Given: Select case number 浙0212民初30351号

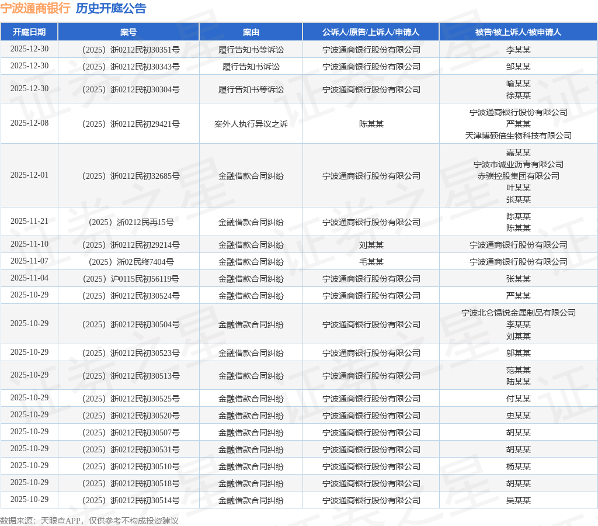Looking at the screenshot, I should [x=131, y=50].
